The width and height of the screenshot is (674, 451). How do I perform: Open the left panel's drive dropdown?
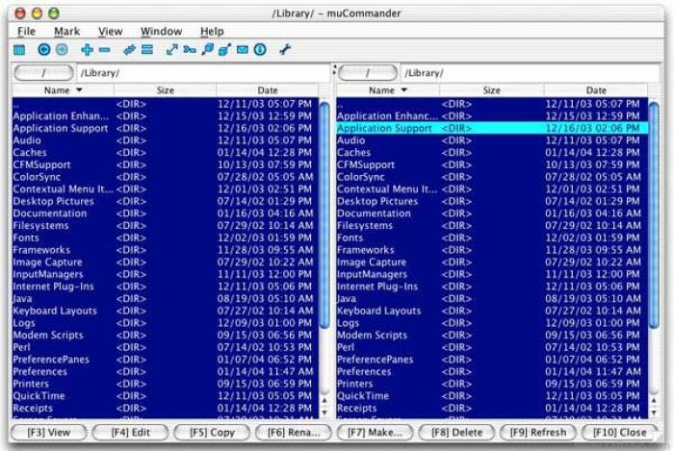click(43, 73)
